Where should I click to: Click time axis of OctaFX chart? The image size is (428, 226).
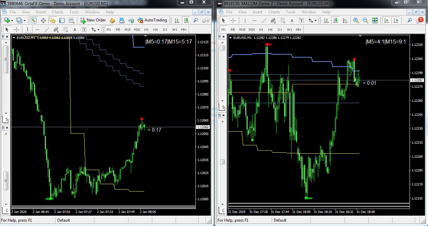[x=104, y=212]
